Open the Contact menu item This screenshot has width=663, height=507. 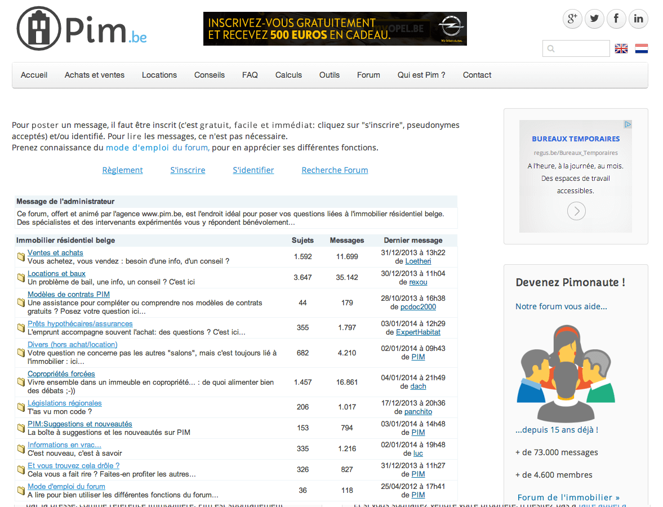(477, 75)
